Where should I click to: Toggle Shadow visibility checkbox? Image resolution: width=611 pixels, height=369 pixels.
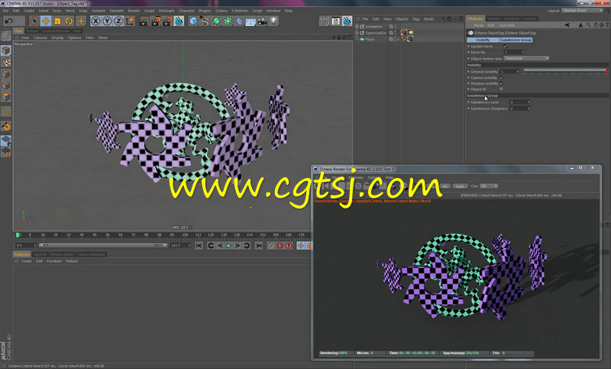(502, 83)
